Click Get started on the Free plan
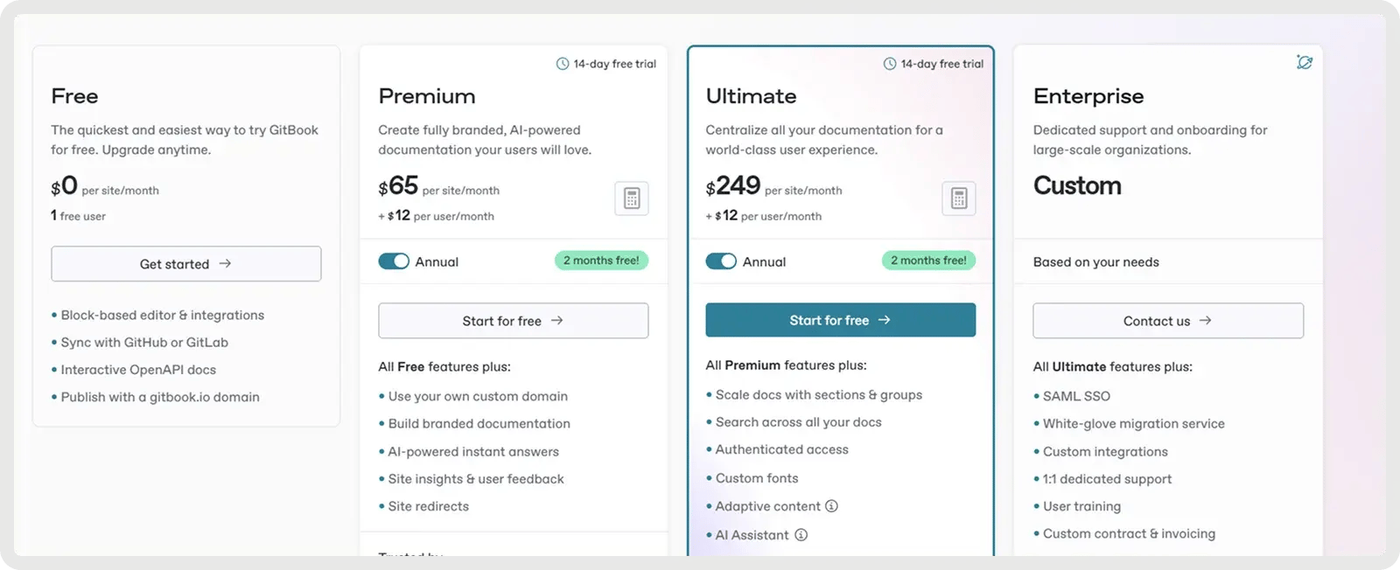The image size is (1400, 570). tap(185, 264)
